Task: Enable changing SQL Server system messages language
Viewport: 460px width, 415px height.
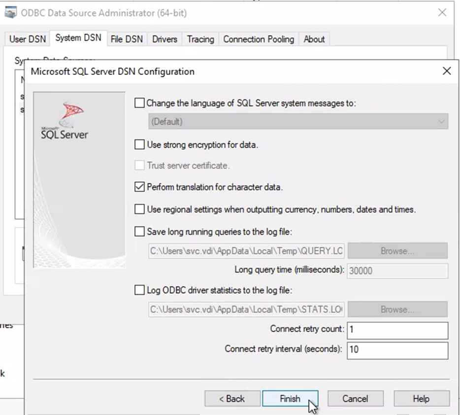Action: [140, 104]
